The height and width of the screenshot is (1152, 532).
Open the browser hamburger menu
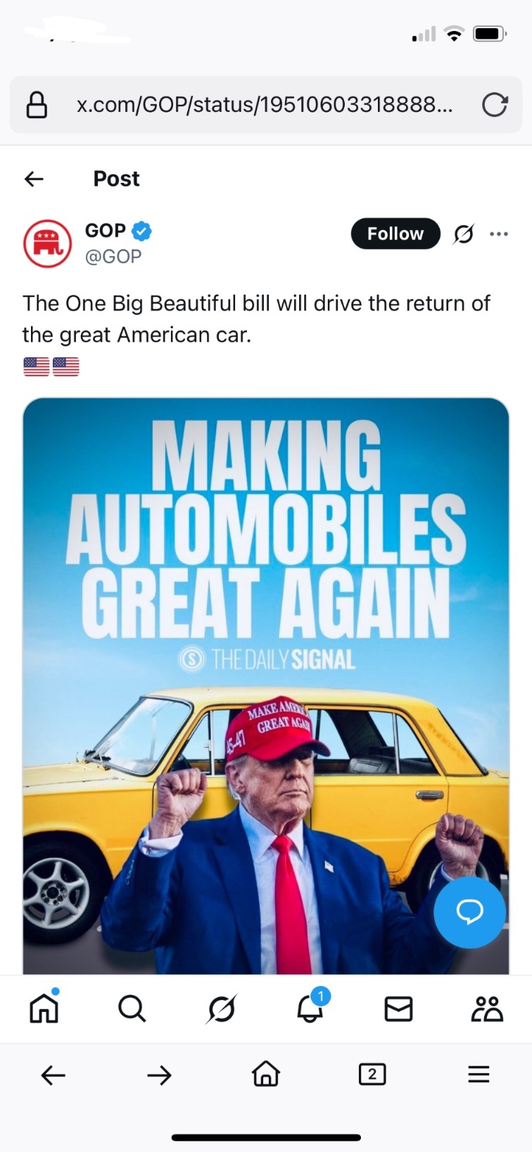479,1074
